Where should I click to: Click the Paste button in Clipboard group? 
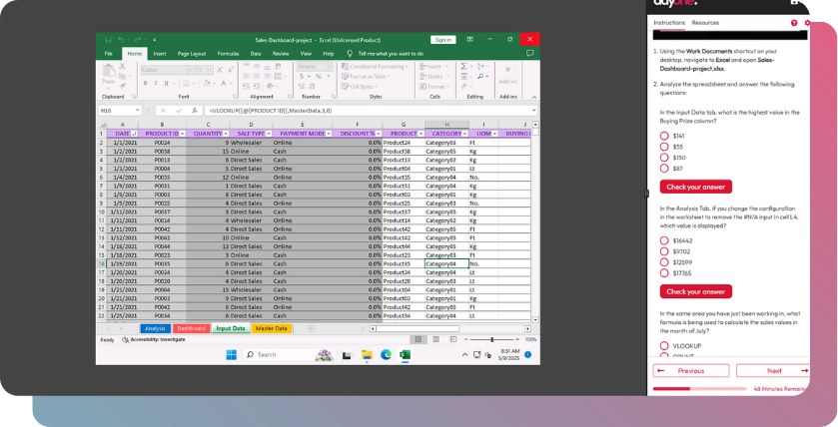coord(109,74)
